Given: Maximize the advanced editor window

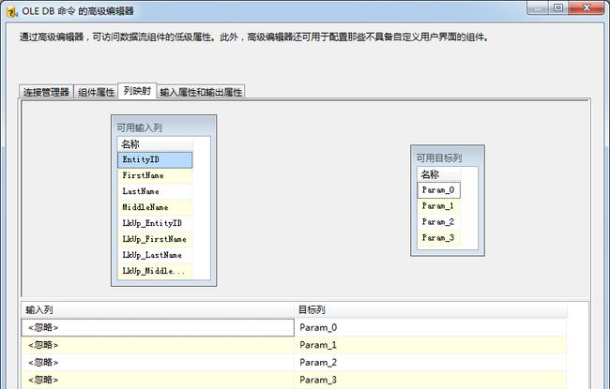Looking at the screenshot, I should [x=558, y=7].
